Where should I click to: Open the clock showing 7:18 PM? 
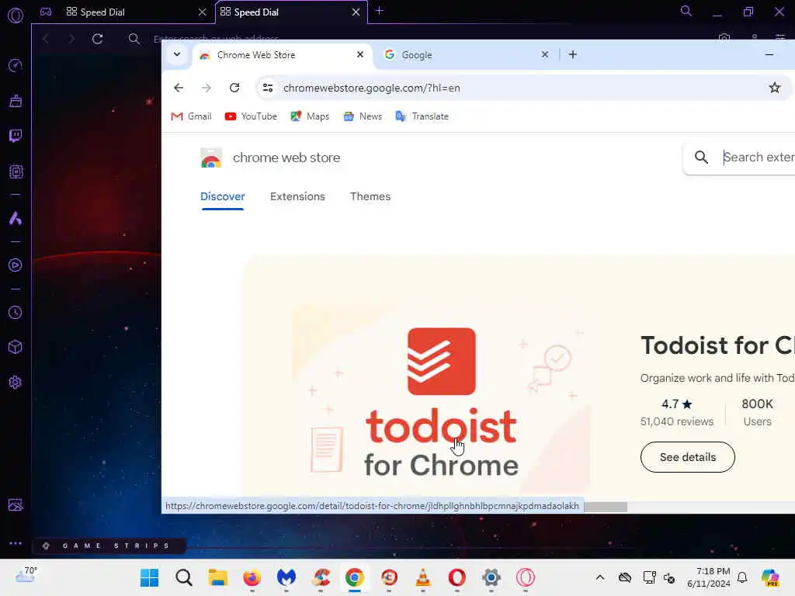(x=709, y=577)
